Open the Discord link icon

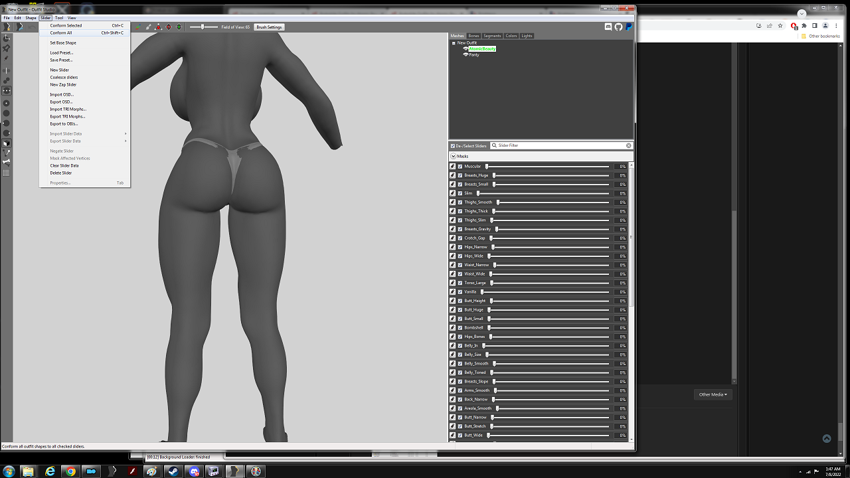click(608, 27)
